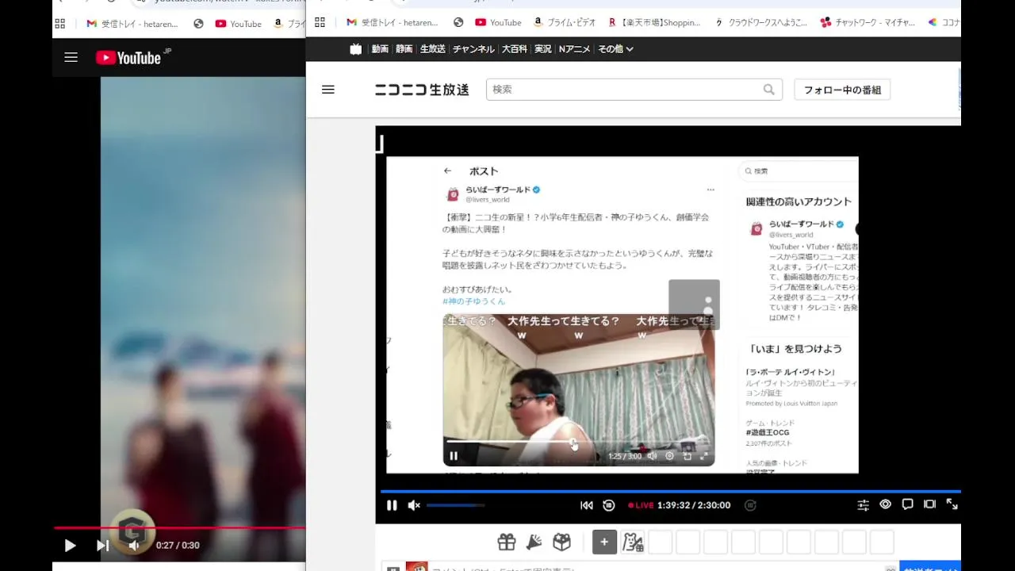
Task: Open comment panel speech-bubble icon
Action: 908,504
